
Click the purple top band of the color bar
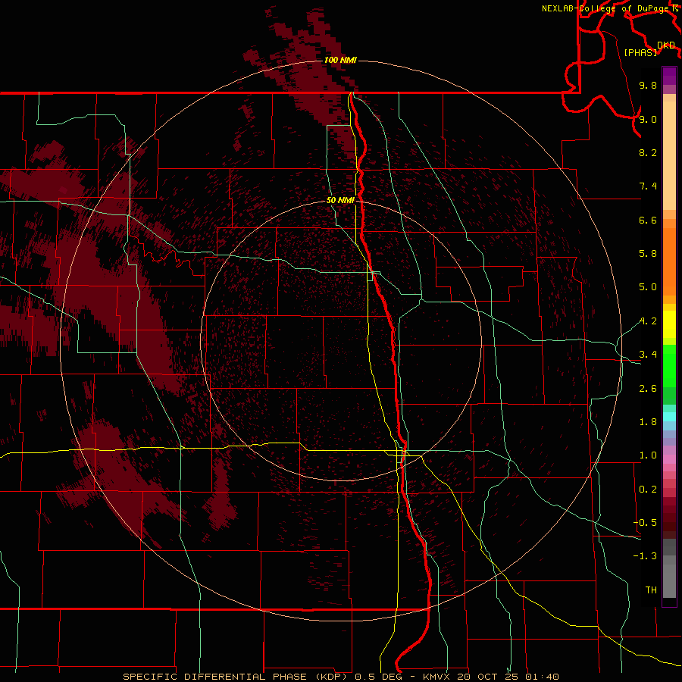pos(669,76)
